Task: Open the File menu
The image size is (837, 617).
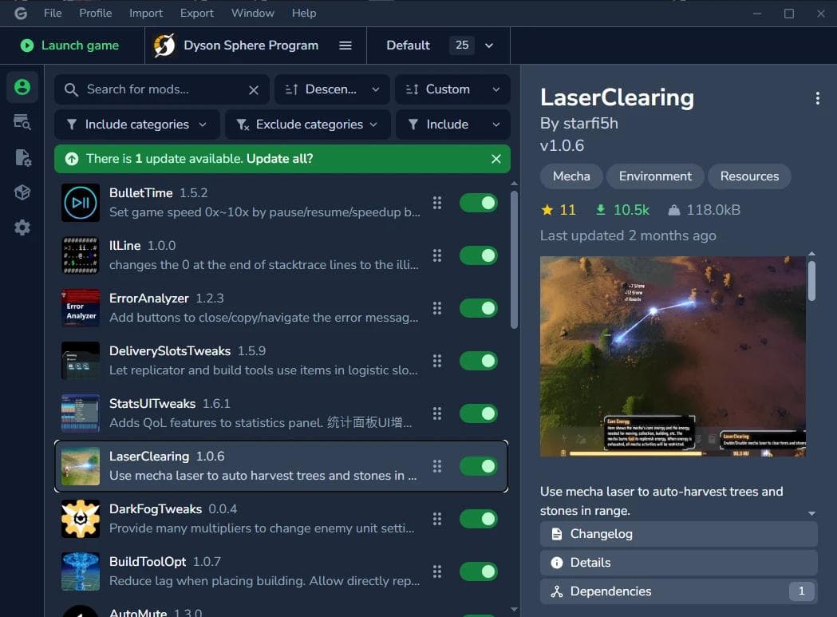Action: (x=53, y=13)
